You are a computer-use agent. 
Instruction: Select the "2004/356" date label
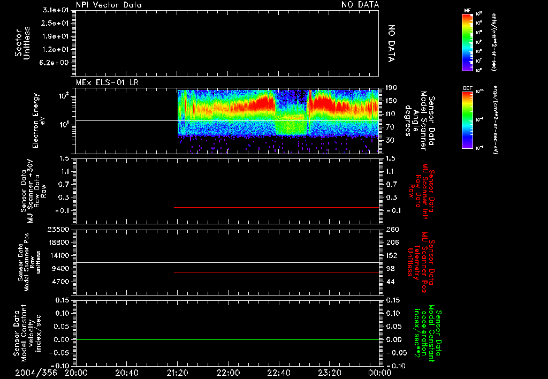click(36, 373)
